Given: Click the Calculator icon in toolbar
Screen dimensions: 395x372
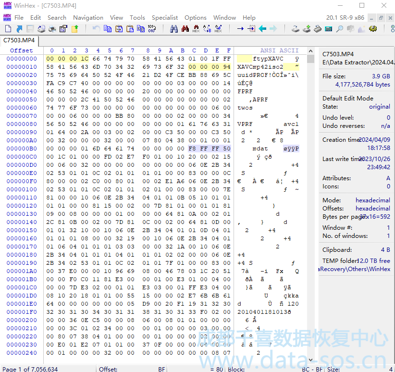Looking at the screenshot, I should click(329, 29).
